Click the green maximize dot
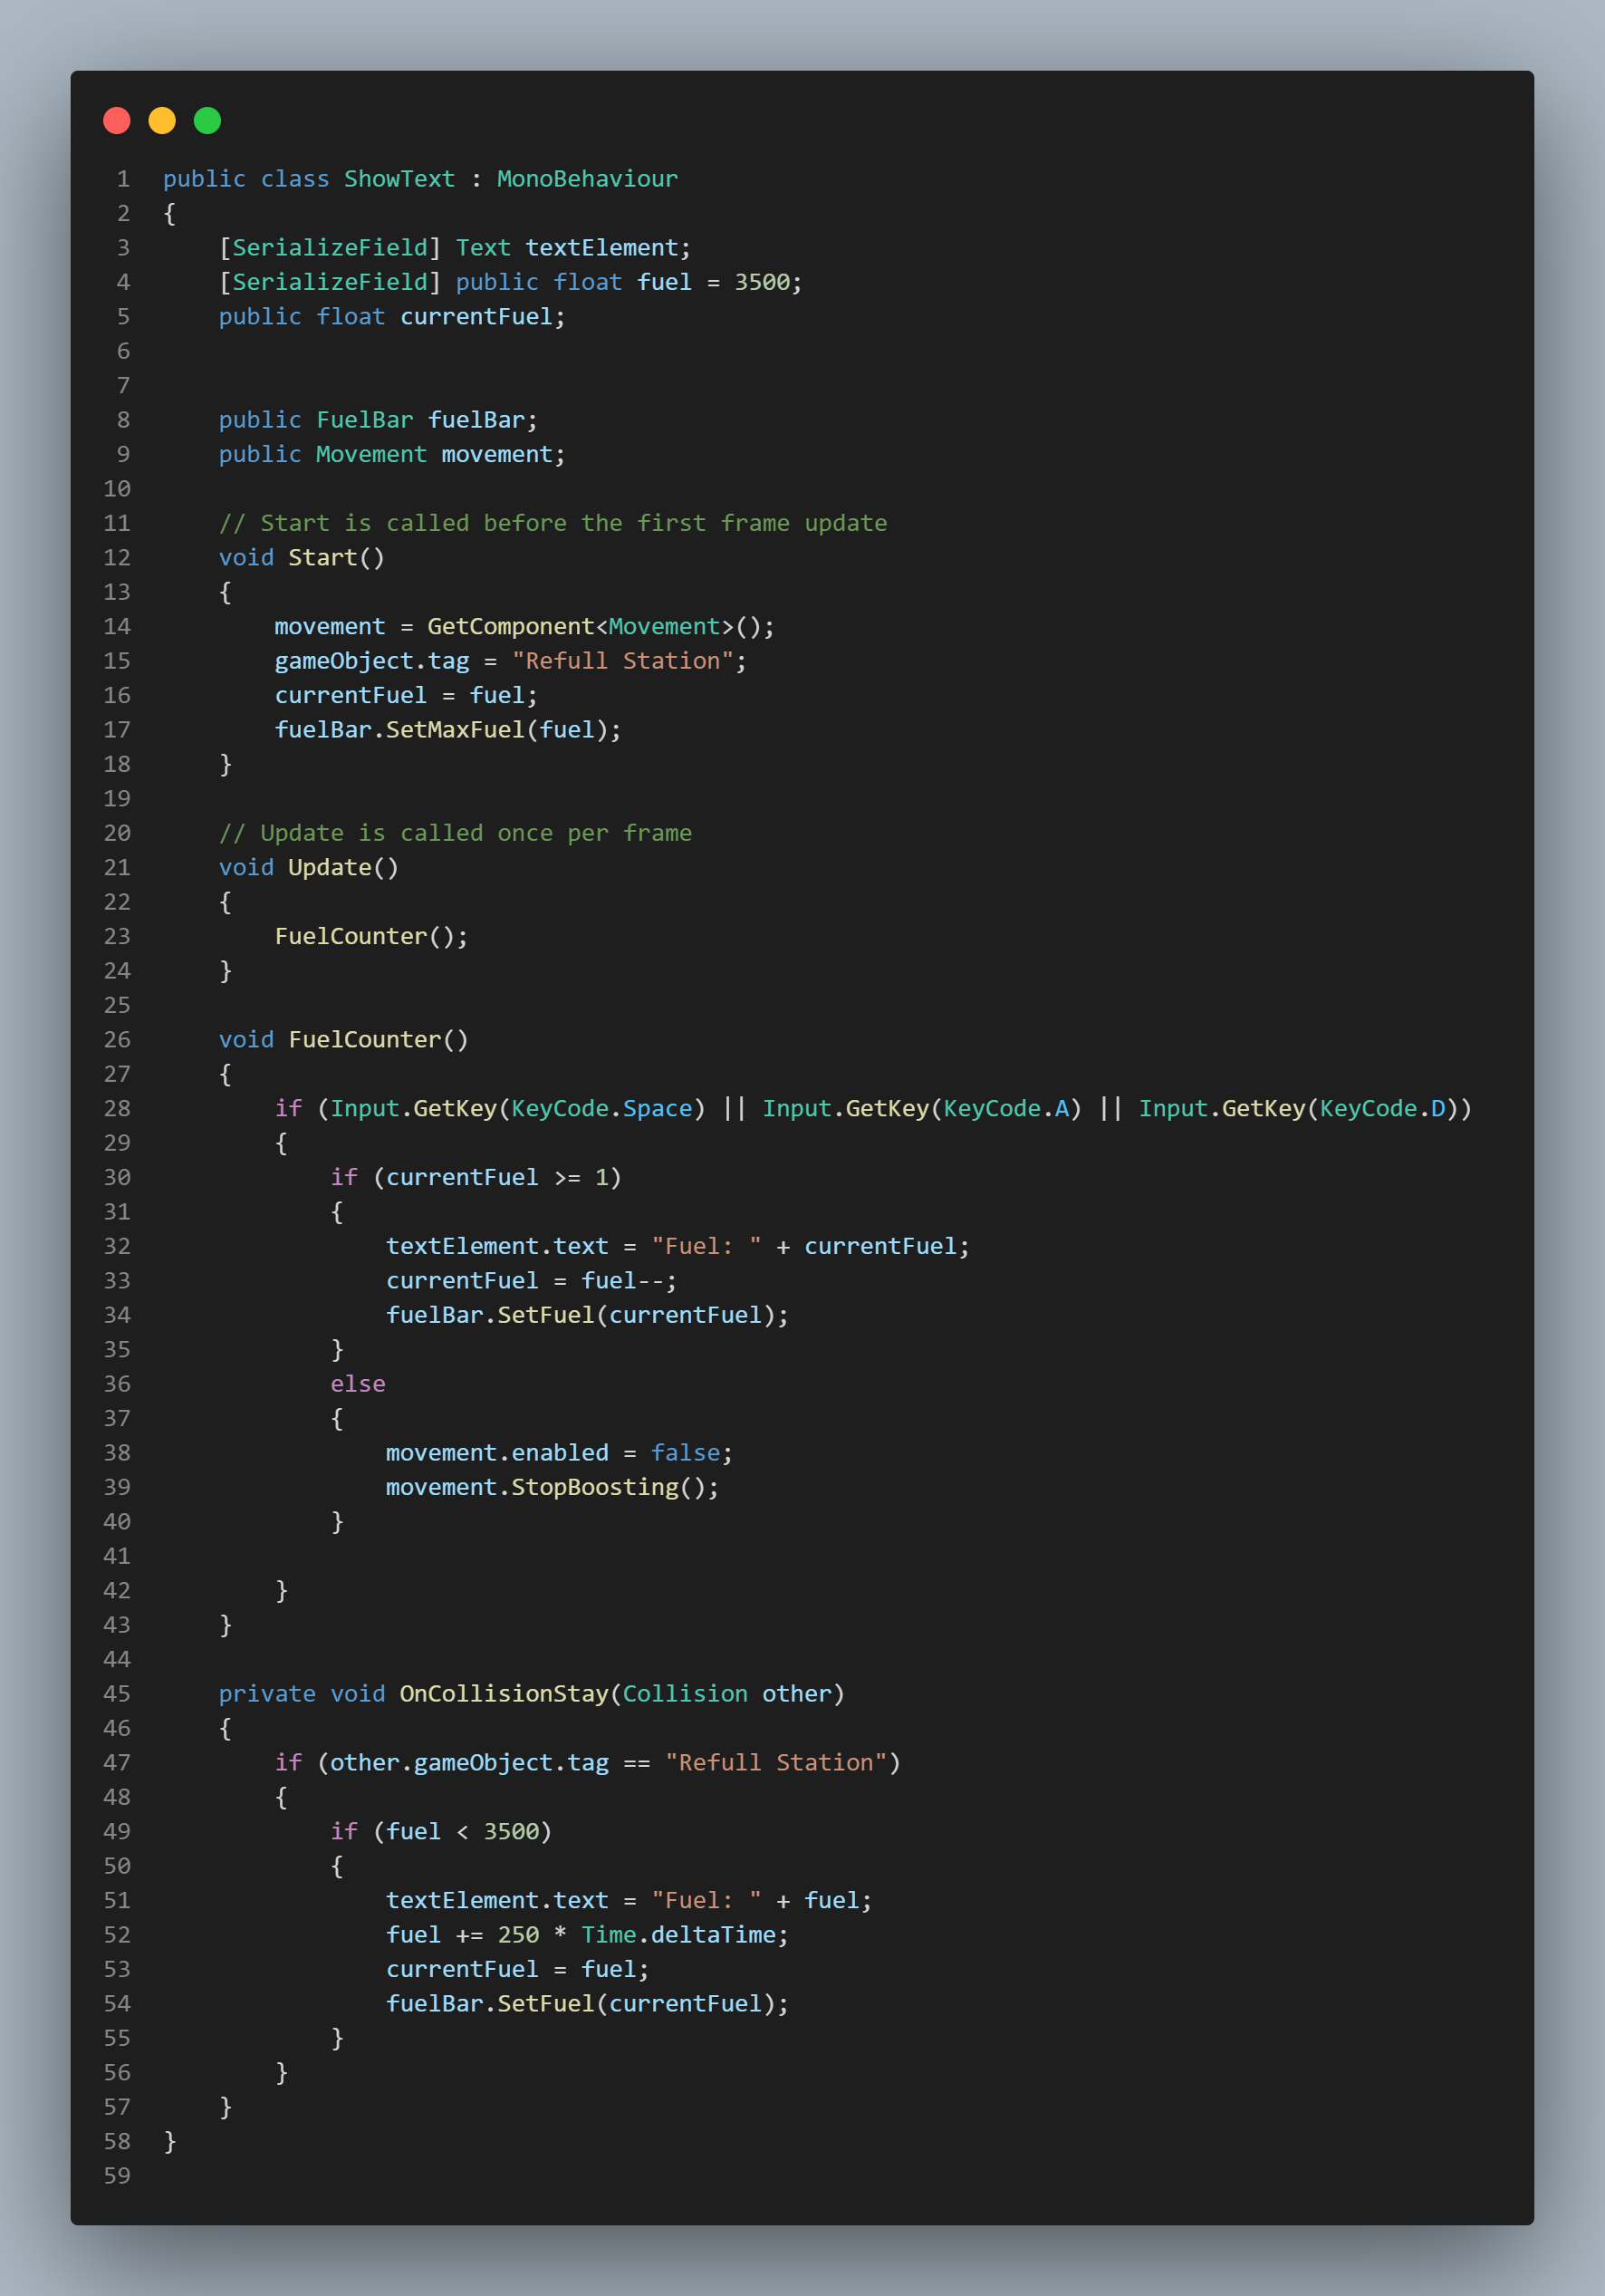Viewport: 1605px width, 2296px height. pyautogui.click(x=207, y=121)
